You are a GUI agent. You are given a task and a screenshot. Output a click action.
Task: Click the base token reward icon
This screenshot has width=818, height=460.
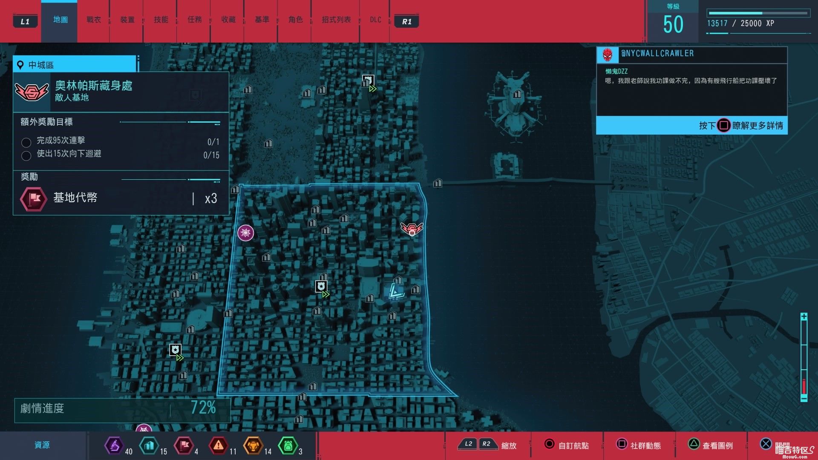click(x=34, y=198)
